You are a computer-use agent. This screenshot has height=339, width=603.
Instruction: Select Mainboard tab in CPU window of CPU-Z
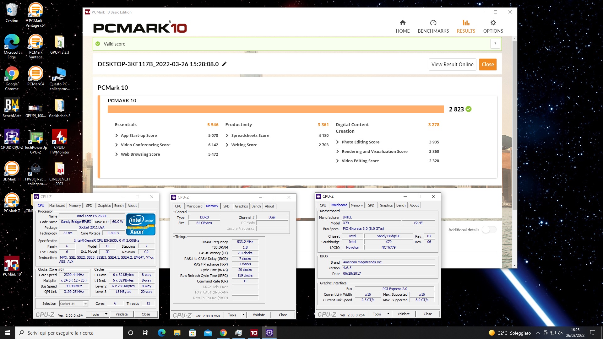click(x=57, y=206)
